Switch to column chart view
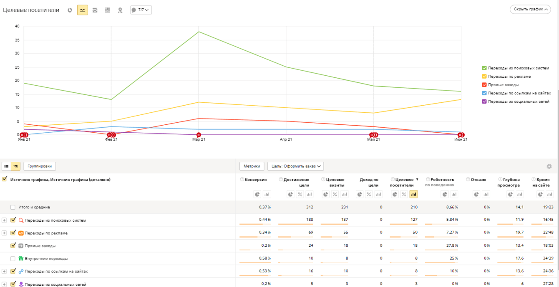Screen dimensions: 559x287 (108, 10)
